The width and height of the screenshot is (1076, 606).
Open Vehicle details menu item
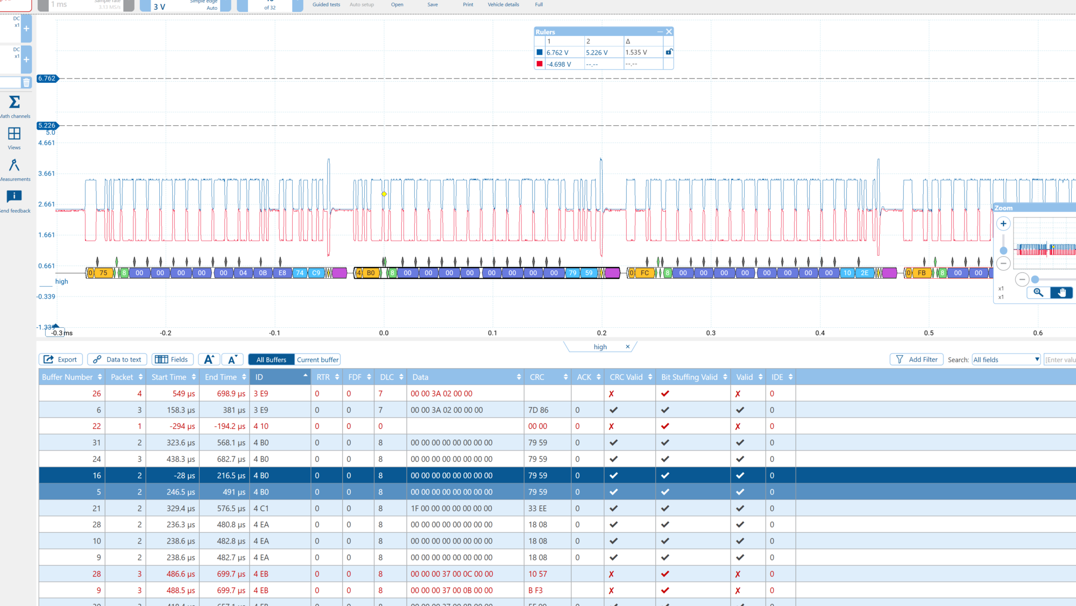503,5
